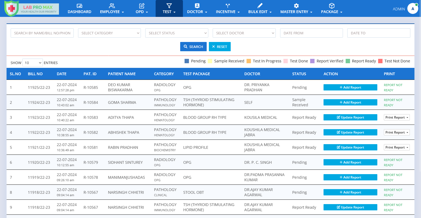Click the Master Entry gear icon

(296, 6)
